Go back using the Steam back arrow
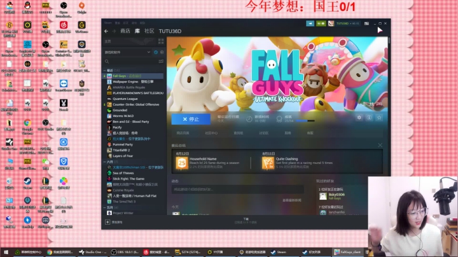 coord(106,31)
